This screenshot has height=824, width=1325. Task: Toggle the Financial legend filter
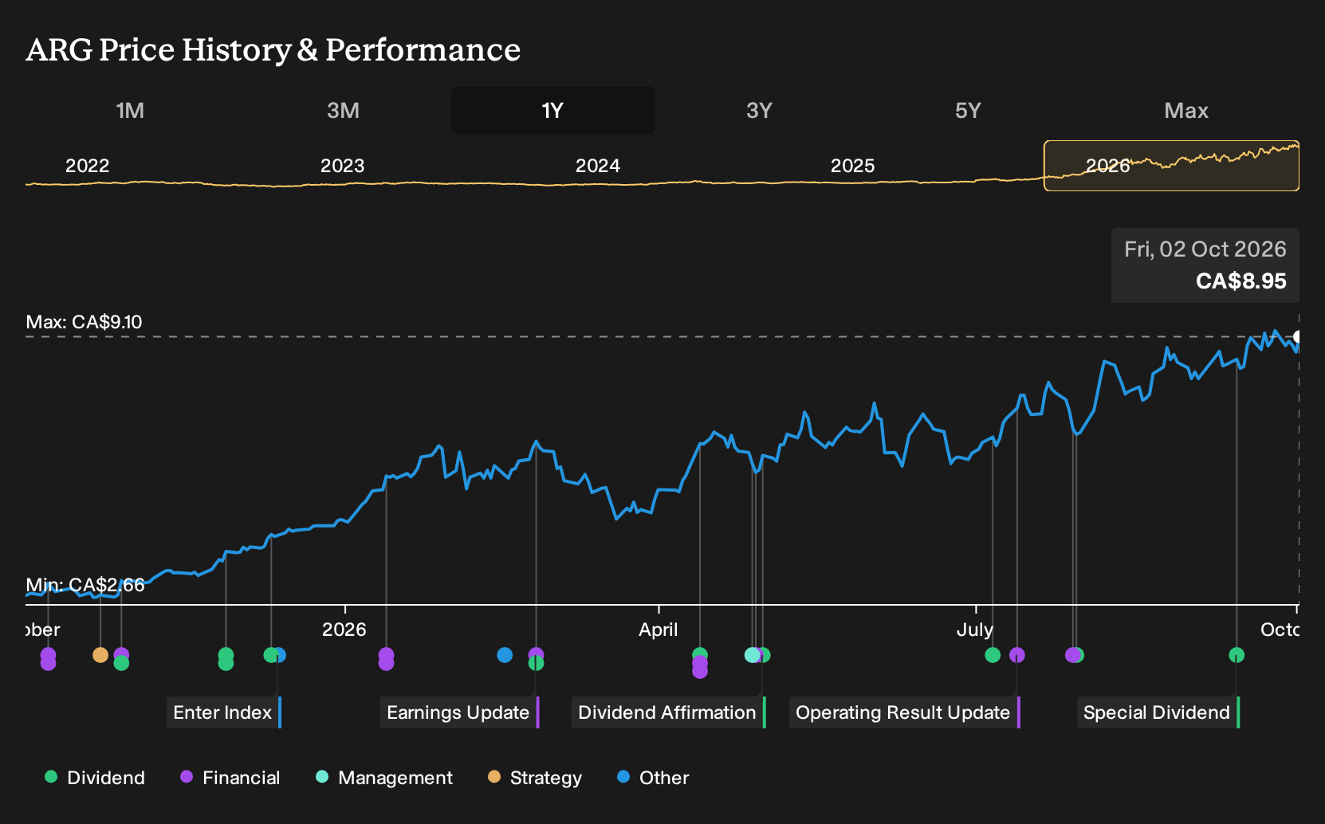point(230,778)
